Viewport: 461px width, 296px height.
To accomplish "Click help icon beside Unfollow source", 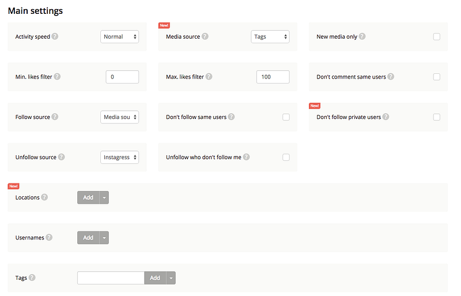I will click(61, 157).
